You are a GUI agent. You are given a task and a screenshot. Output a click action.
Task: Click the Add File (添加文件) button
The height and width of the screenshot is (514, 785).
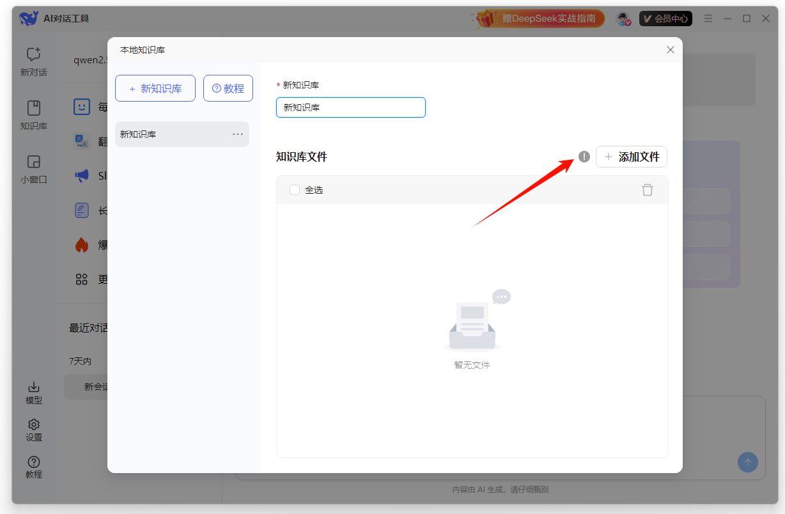pyautogui.click(x=632, y=157)
